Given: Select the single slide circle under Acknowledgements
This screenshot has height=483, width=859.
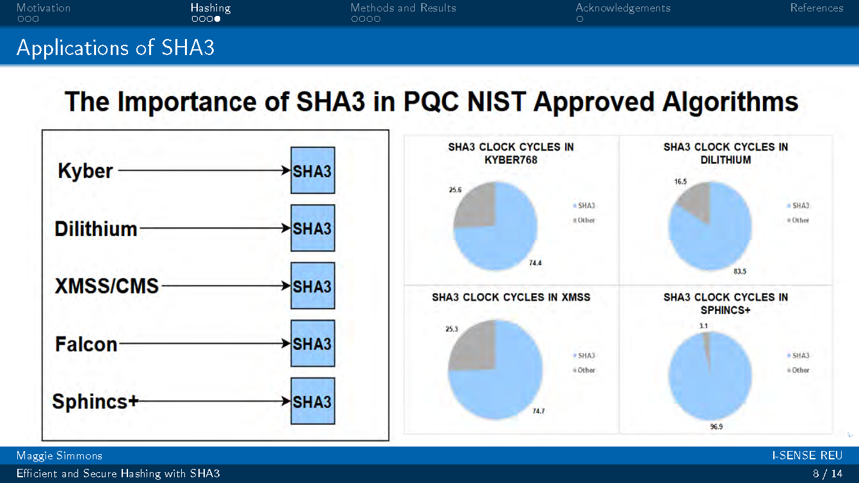Looking at the screenshot, I should click(580, 19).
